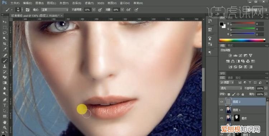This screenshot has width=269, height=136.
Task: Select the Magic Wand tool
Action: pyautogui.click(x=5, y=38)
